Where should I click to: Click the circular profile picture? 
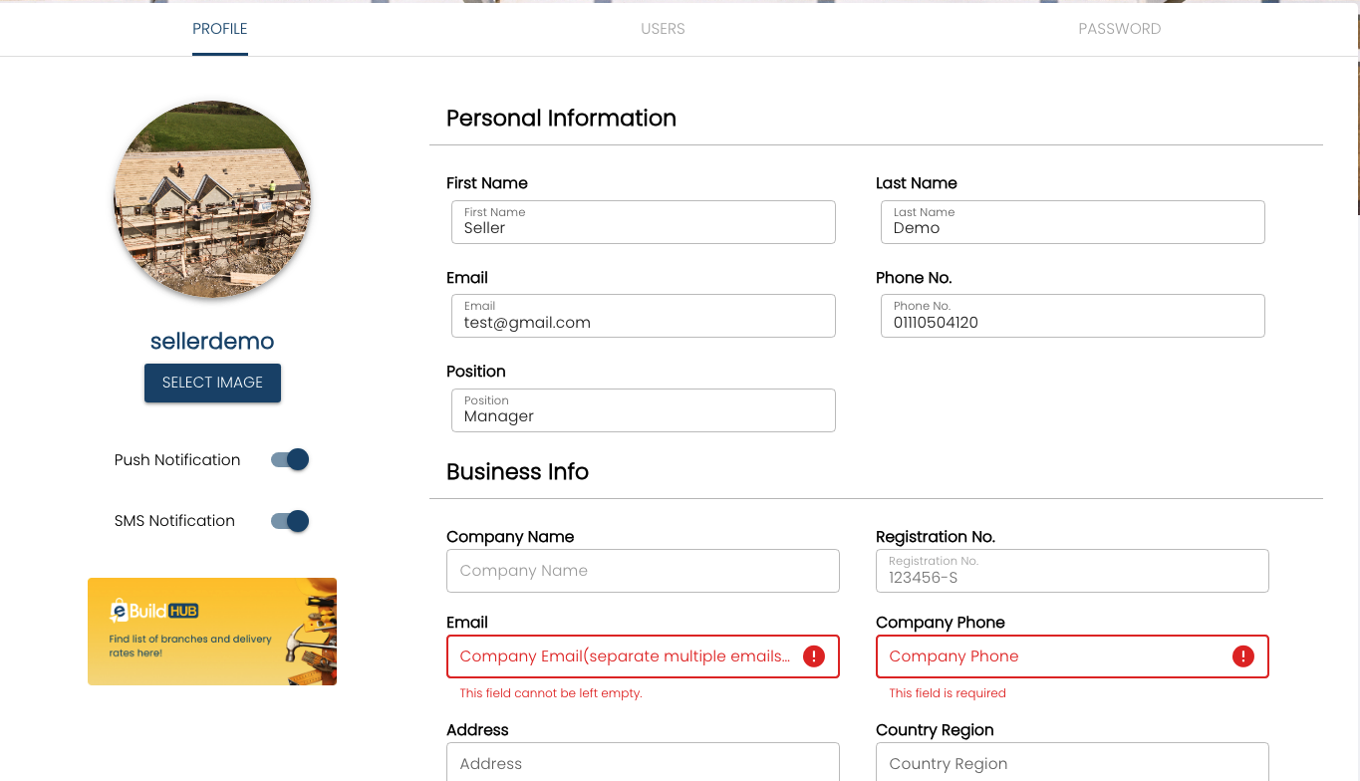tap(212, 199)
